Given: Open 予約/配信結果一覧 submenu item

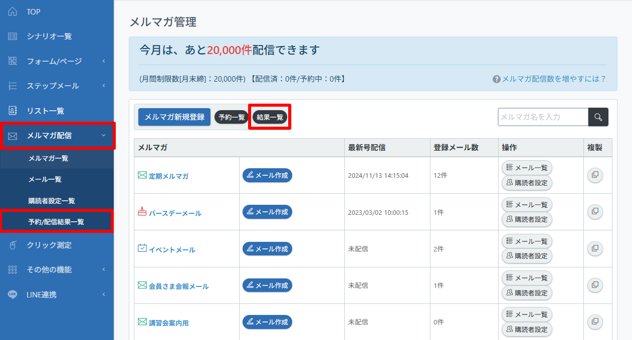Looking at the screenshot, I should (56, 222).
